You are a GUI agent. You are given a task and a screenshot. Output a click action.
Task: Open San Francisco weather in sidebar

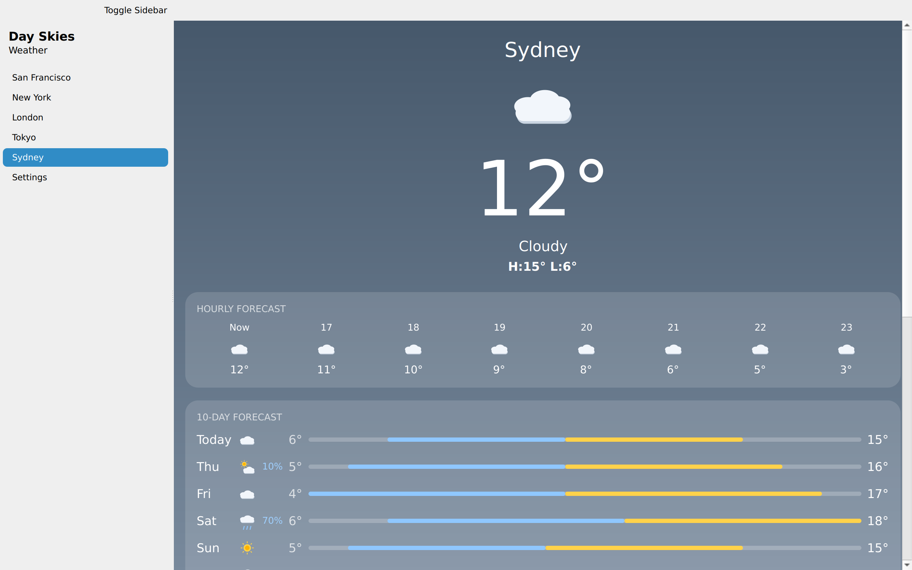(x=85, y=78)
